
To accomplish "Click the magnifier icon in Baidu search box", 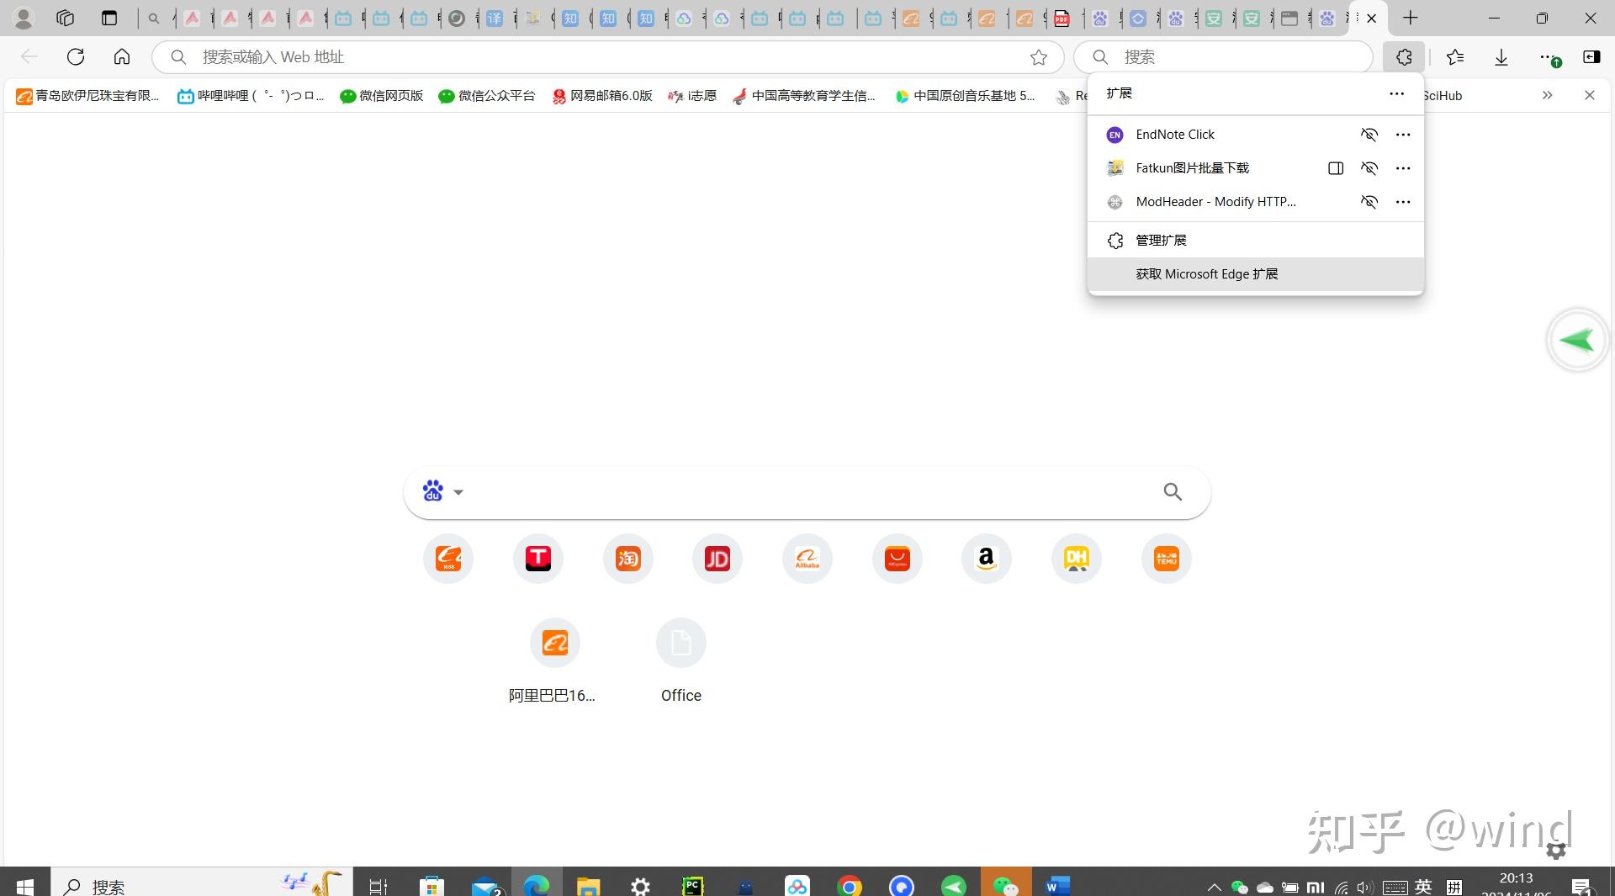I will 1173,492.
